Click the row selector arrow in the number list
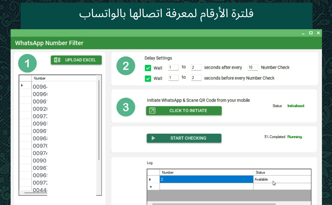The width and height of the screenshot is (332, 205). [x=22, y=85]
